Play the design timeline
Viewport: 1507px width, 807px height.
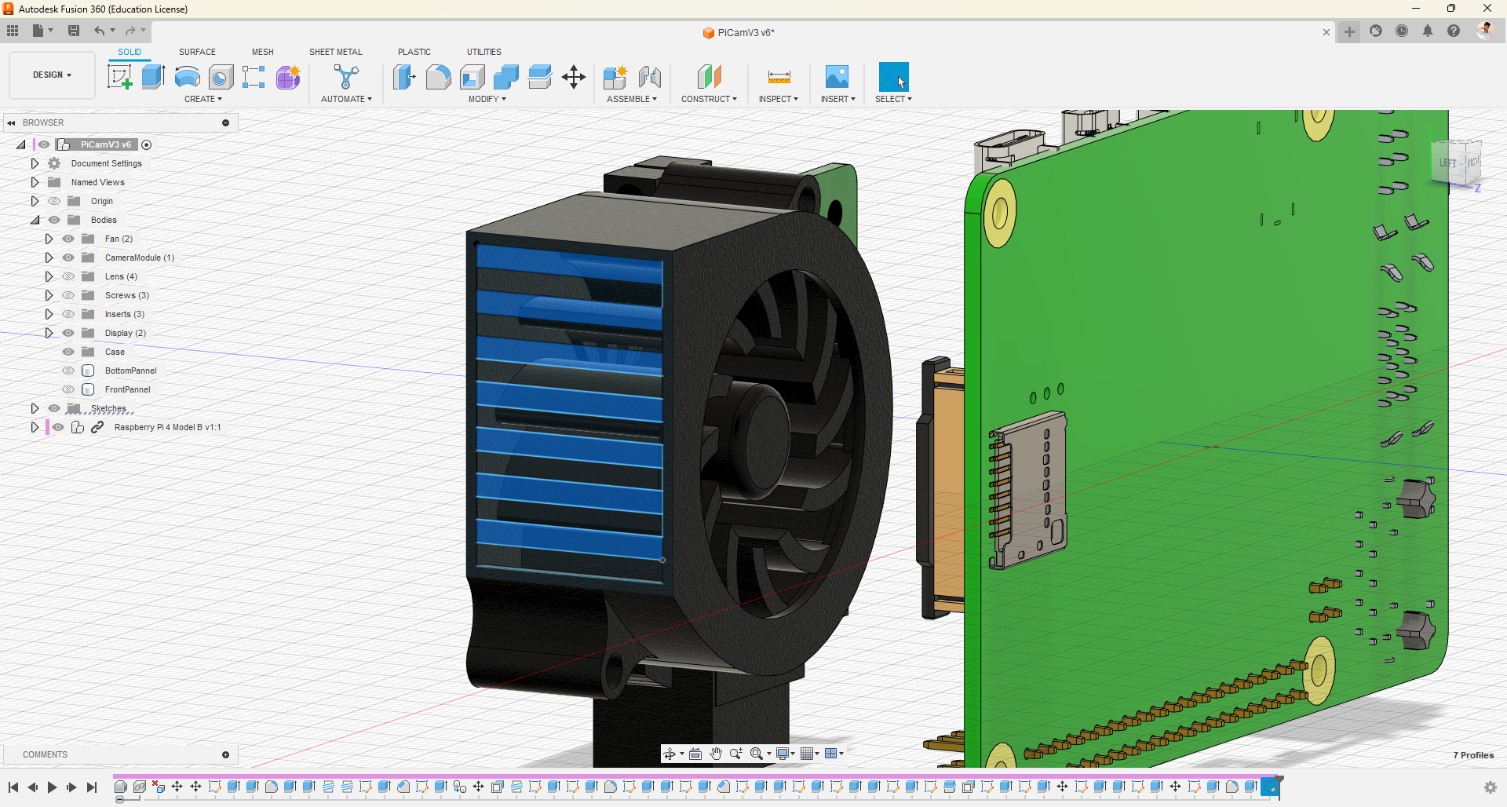[x=52, y=787]
